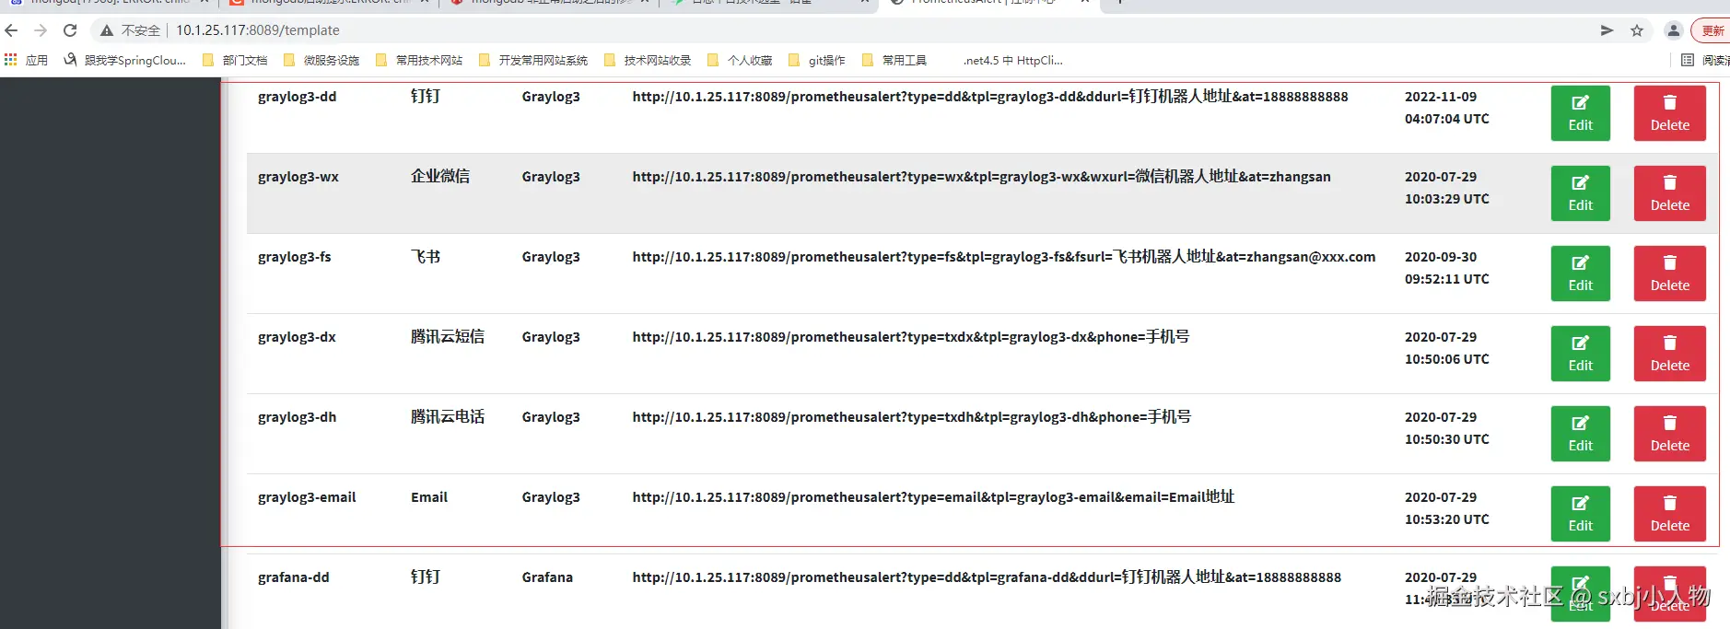The width and height of the screenshot is (1730, 629).
Task: Click the send/share page icon
Action: [x=1607, y=30]
